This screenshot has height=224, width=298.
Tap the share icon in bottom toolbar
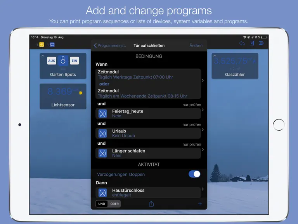point(151,204)
